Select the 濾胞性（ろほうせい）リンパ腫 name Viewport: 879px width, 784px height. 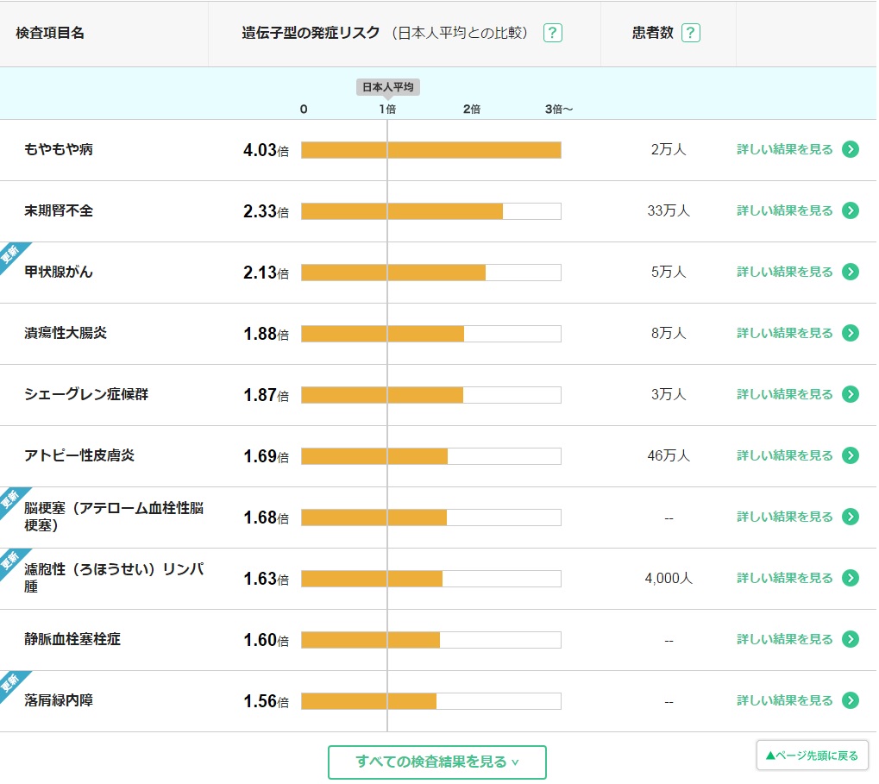tap(115, 579)
